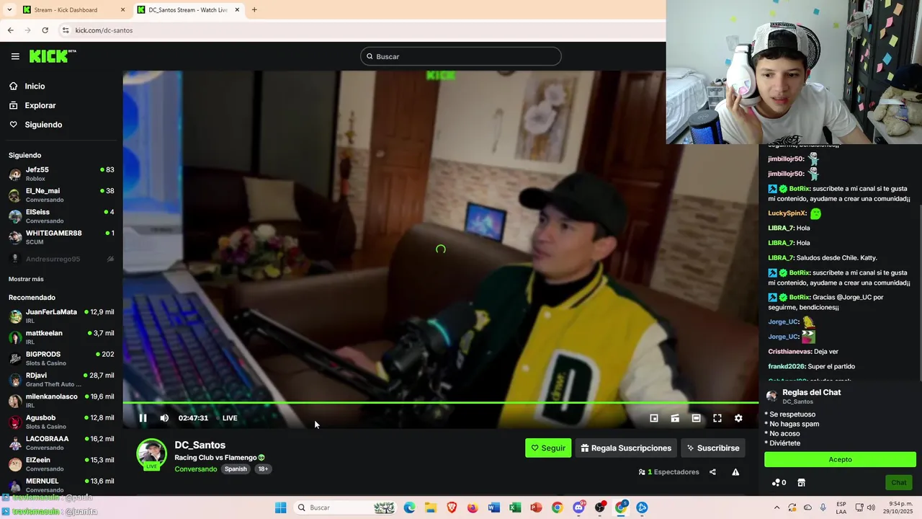Click the disabled Chat send button
Viewport: 922px width, 519px height.
(899, 482)
